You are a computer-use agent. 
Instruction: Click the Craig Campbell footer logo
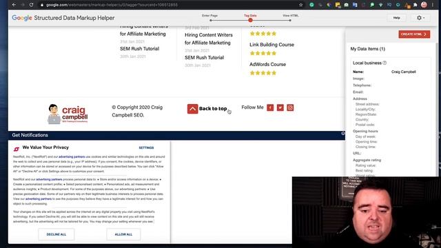point(68,114)
